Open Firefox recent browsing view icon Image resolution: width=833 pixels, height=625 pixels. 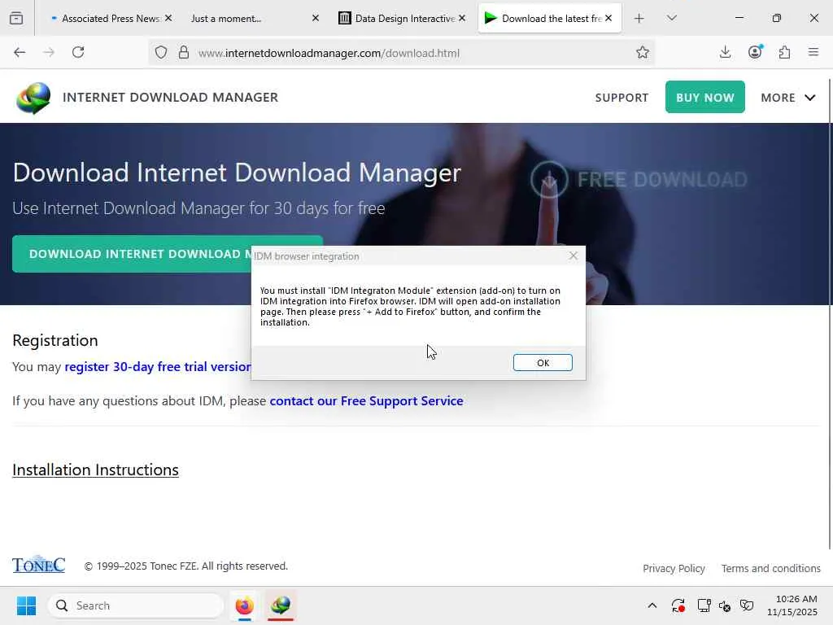click(x=16, y=18)
